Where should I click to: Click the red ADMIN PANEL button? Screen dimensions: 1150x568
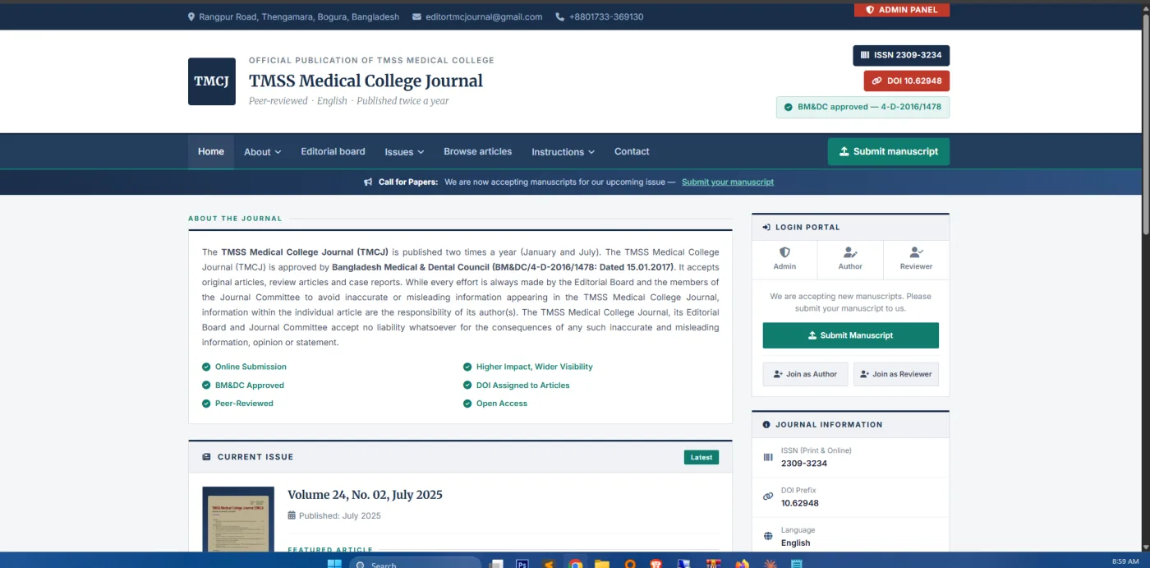click(902, 10)
